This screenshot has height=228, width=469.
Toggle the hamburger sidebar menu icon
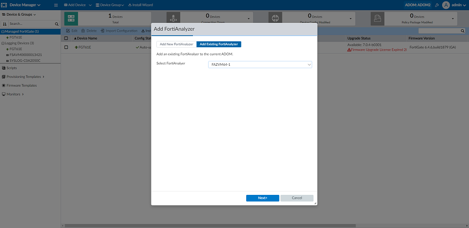click(56, 5)
